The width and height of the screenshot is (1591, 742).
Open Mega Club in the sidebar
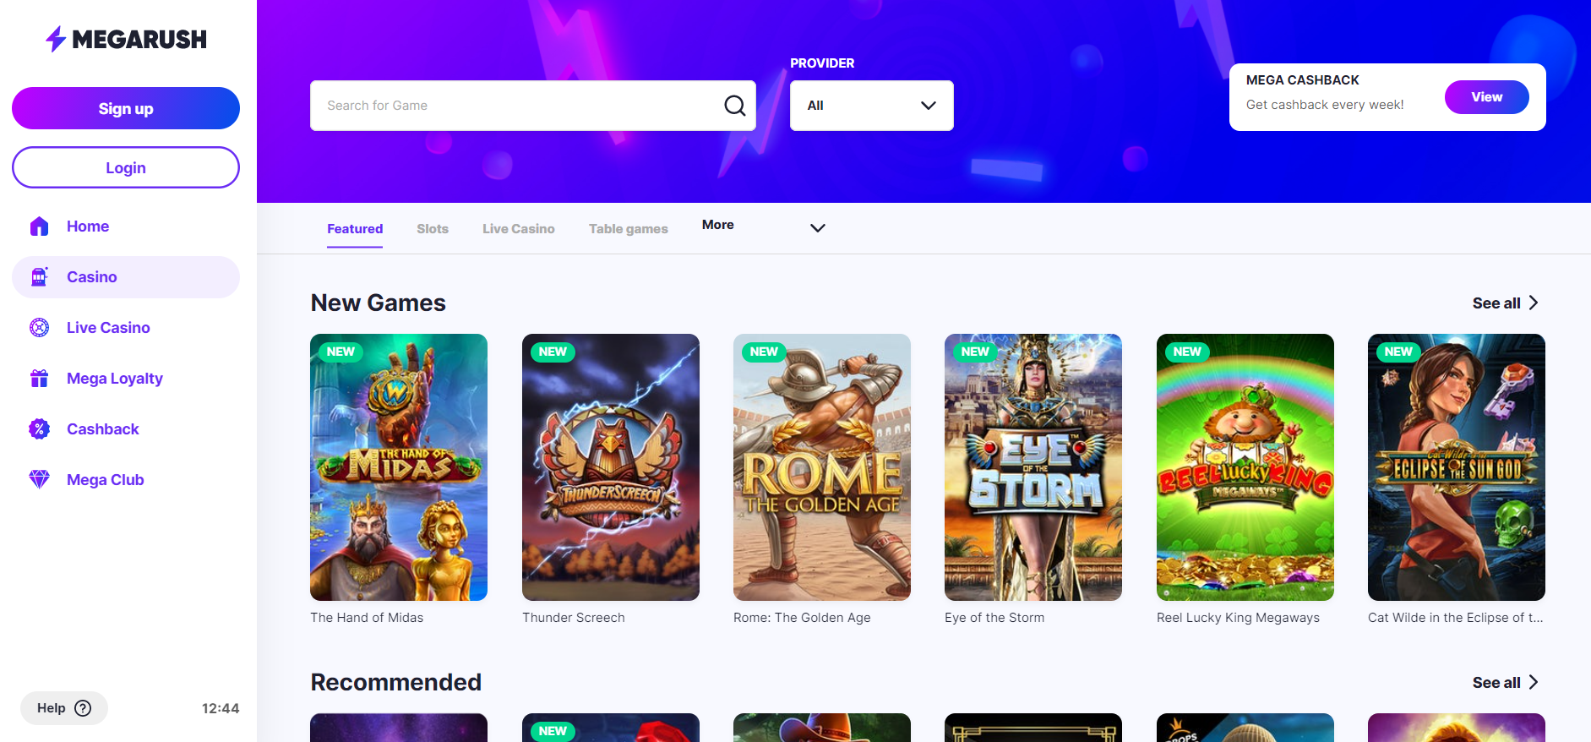(126, 480)
